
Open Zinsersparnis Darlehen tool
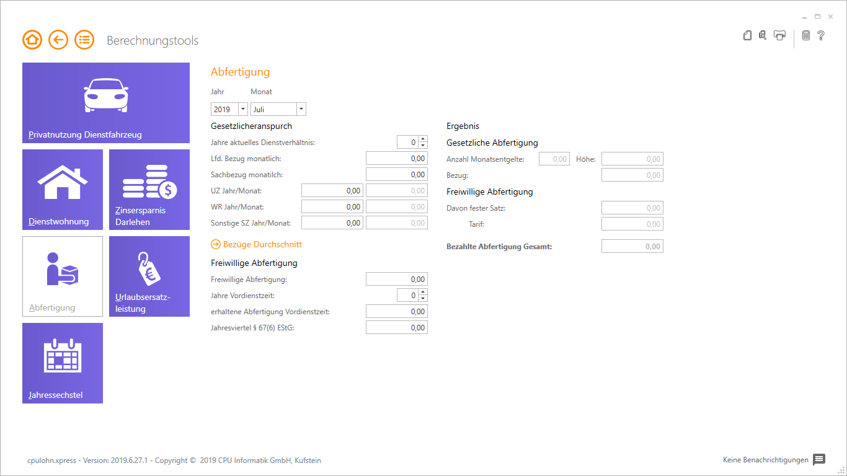click(149, 190)
